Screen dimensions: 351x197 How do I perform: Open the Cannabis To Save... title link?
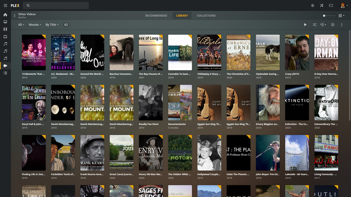coord(179,74)
